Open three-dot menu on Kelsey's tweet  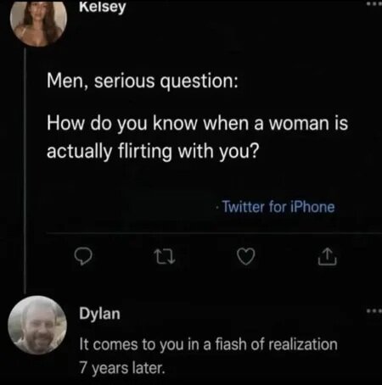(x=374, y=4)
